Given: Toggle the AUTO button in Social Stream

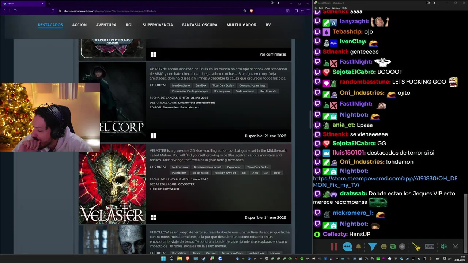Looking at the screenshot, I should click(x=430, y=247).
